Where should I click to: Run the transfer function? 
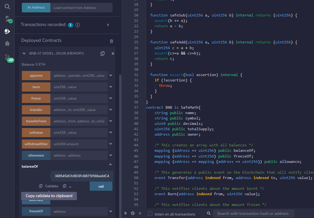point(36,110)
